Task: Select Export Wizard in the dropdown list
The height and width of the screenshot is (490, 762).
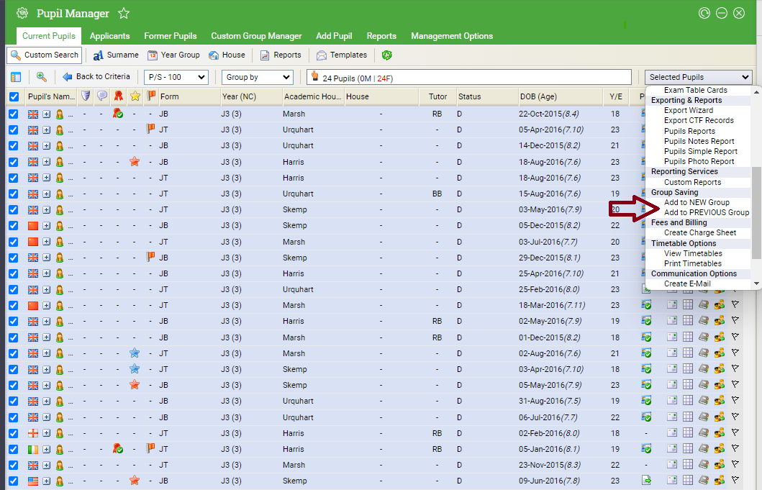Action: point(689,110)
